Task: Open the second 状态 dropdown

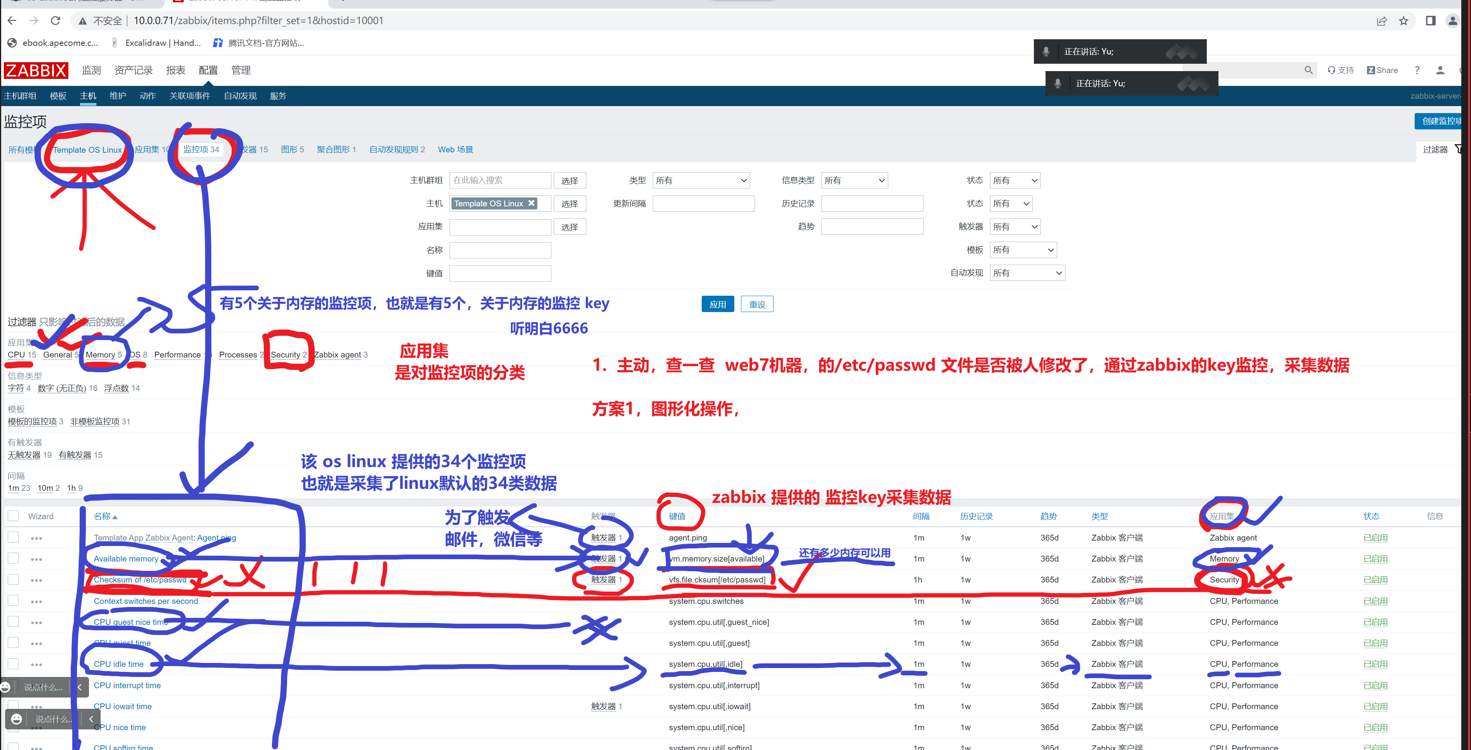Action: pos(1011,203)
